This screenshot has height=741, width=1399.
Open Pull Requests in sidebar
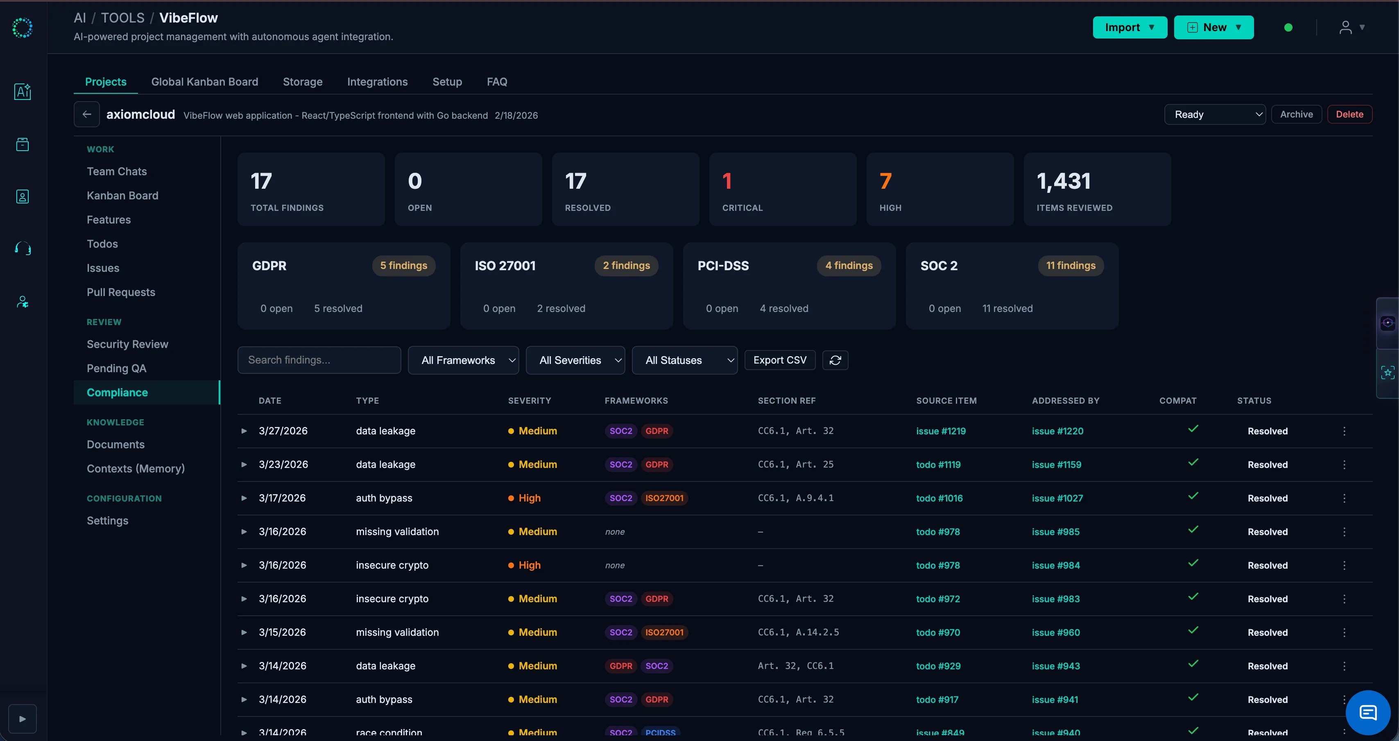121,292
